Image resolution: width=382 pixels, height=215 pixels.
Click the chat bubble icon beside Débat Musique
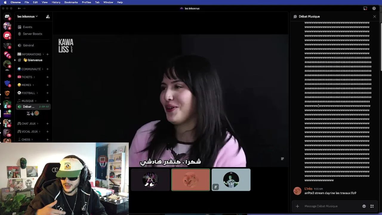[x=295, y=16]
